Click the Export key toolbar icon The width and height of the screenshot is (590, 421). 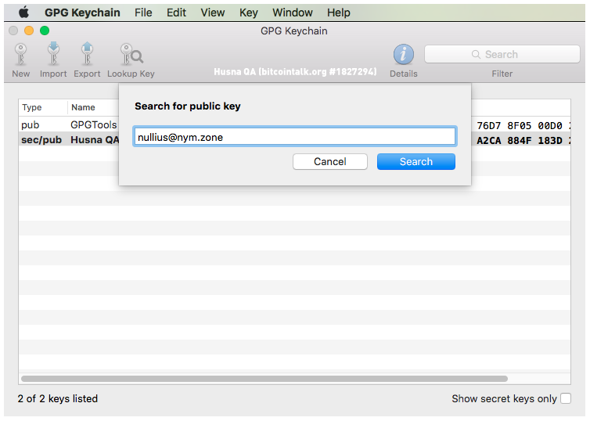87,54
